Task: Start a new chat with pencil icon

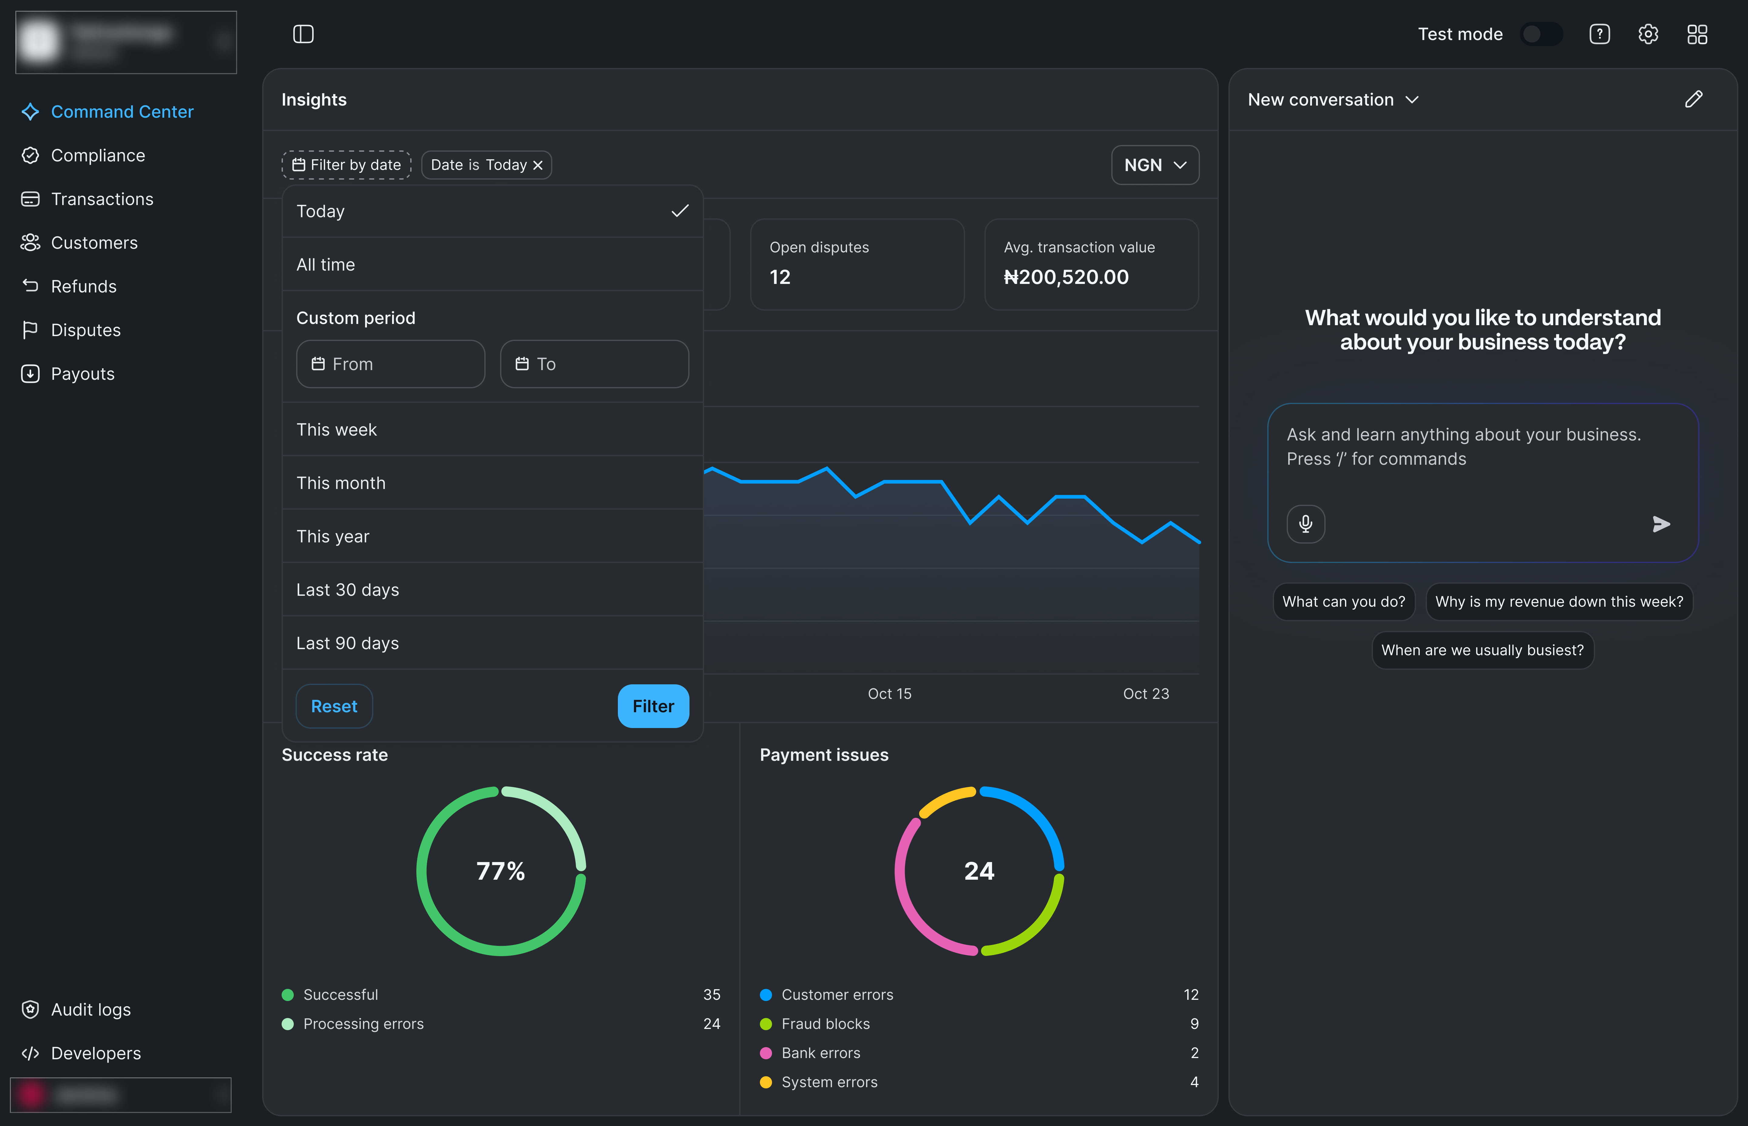Action: click(1694, 99)
